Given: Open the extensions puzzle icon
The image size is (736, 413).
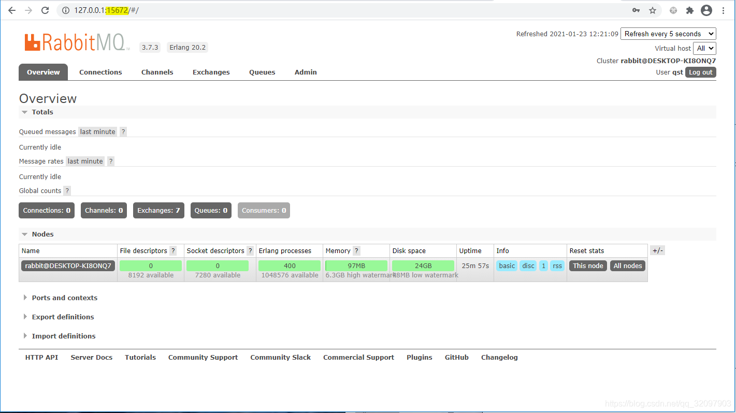Looking at the screenshot, I should click(690, 10).
